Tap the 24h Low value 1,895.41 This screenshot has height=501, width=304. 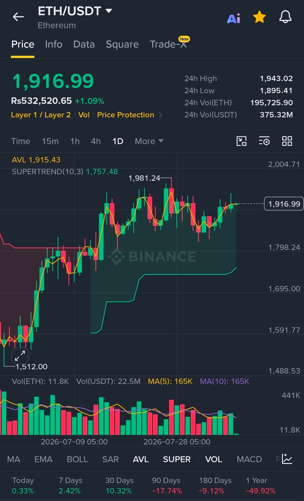click(276, 90)
